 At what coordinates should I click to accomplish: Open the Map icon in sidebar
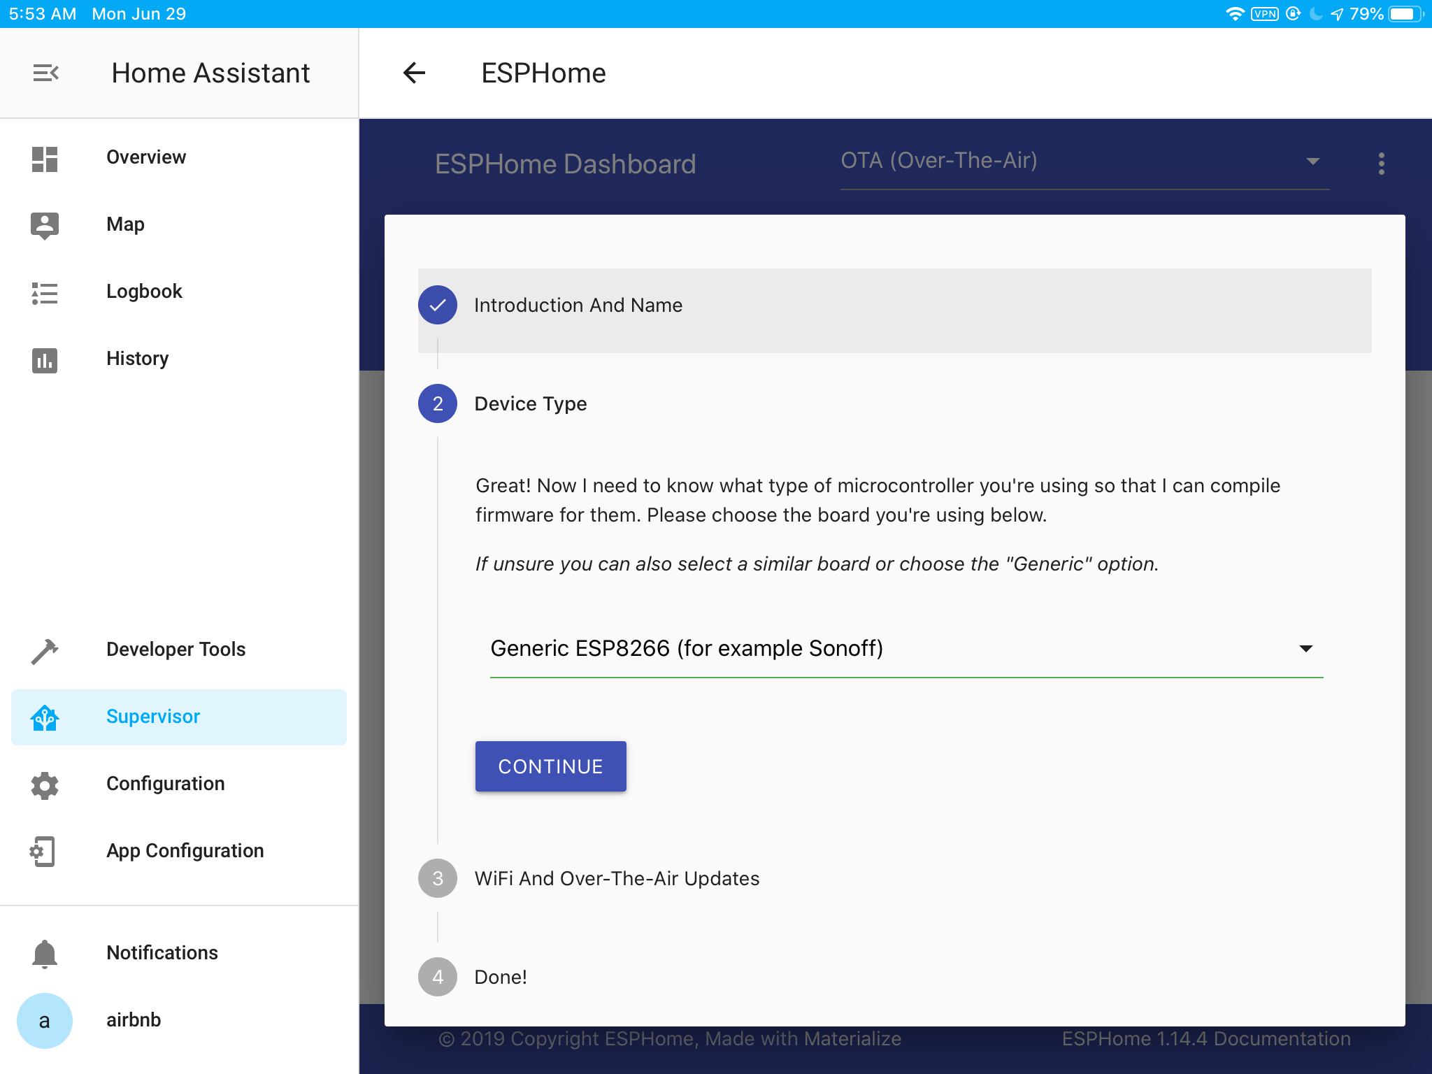(x=45, y=226)
